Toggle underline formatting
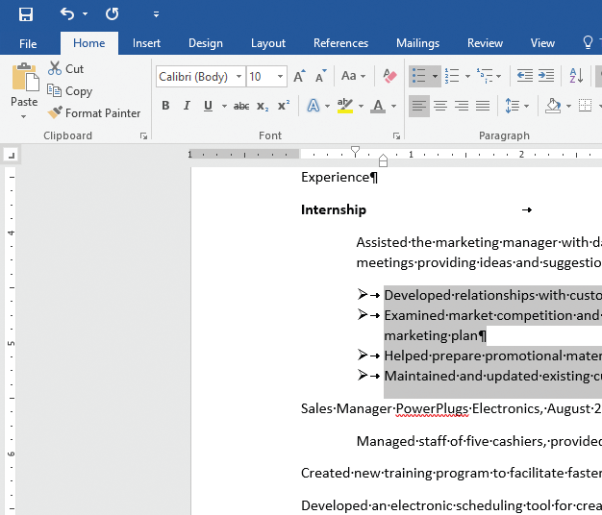This screenshot has width=602, height=515. [x=208, y=106]
